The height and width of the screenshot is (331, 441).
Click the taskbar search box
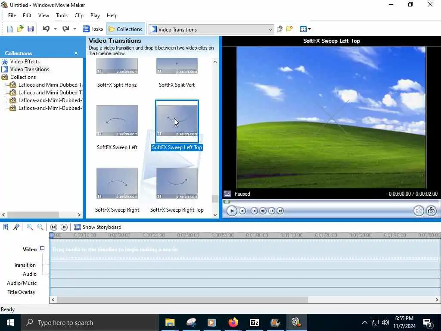(x=90, y=322)
